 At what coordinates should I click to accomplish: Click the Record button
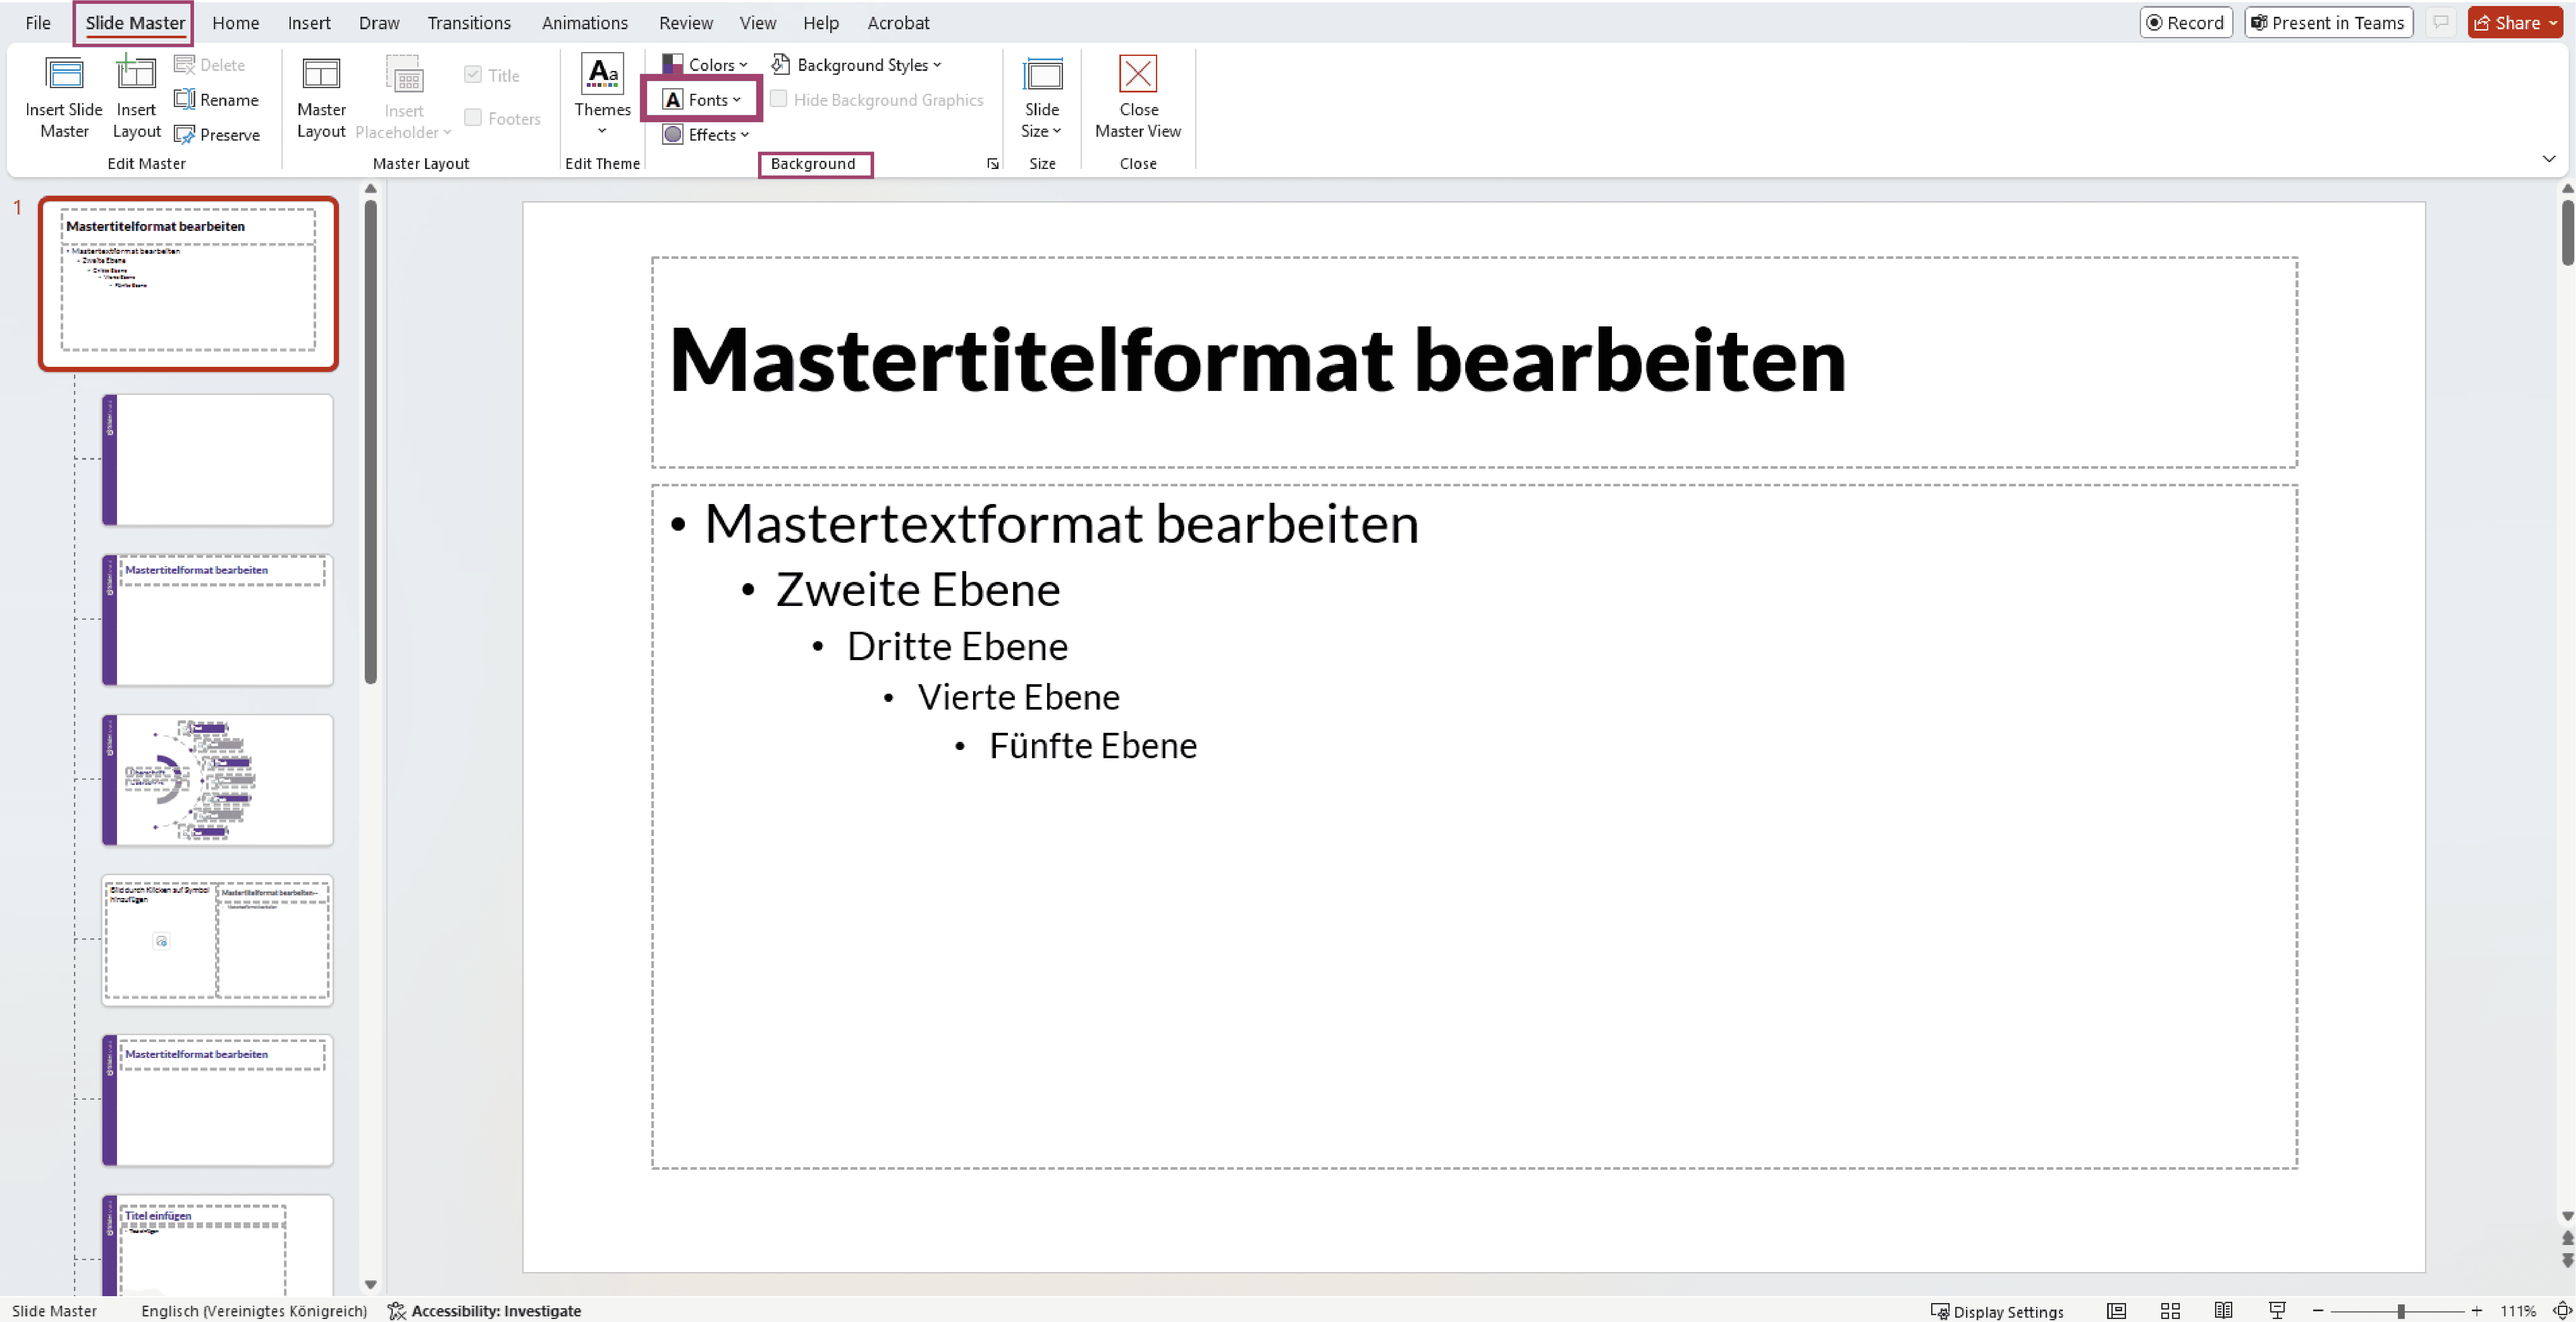coord(2186,23)
